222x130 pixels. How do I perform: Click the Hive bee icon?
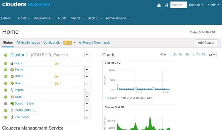coord(12,83)
